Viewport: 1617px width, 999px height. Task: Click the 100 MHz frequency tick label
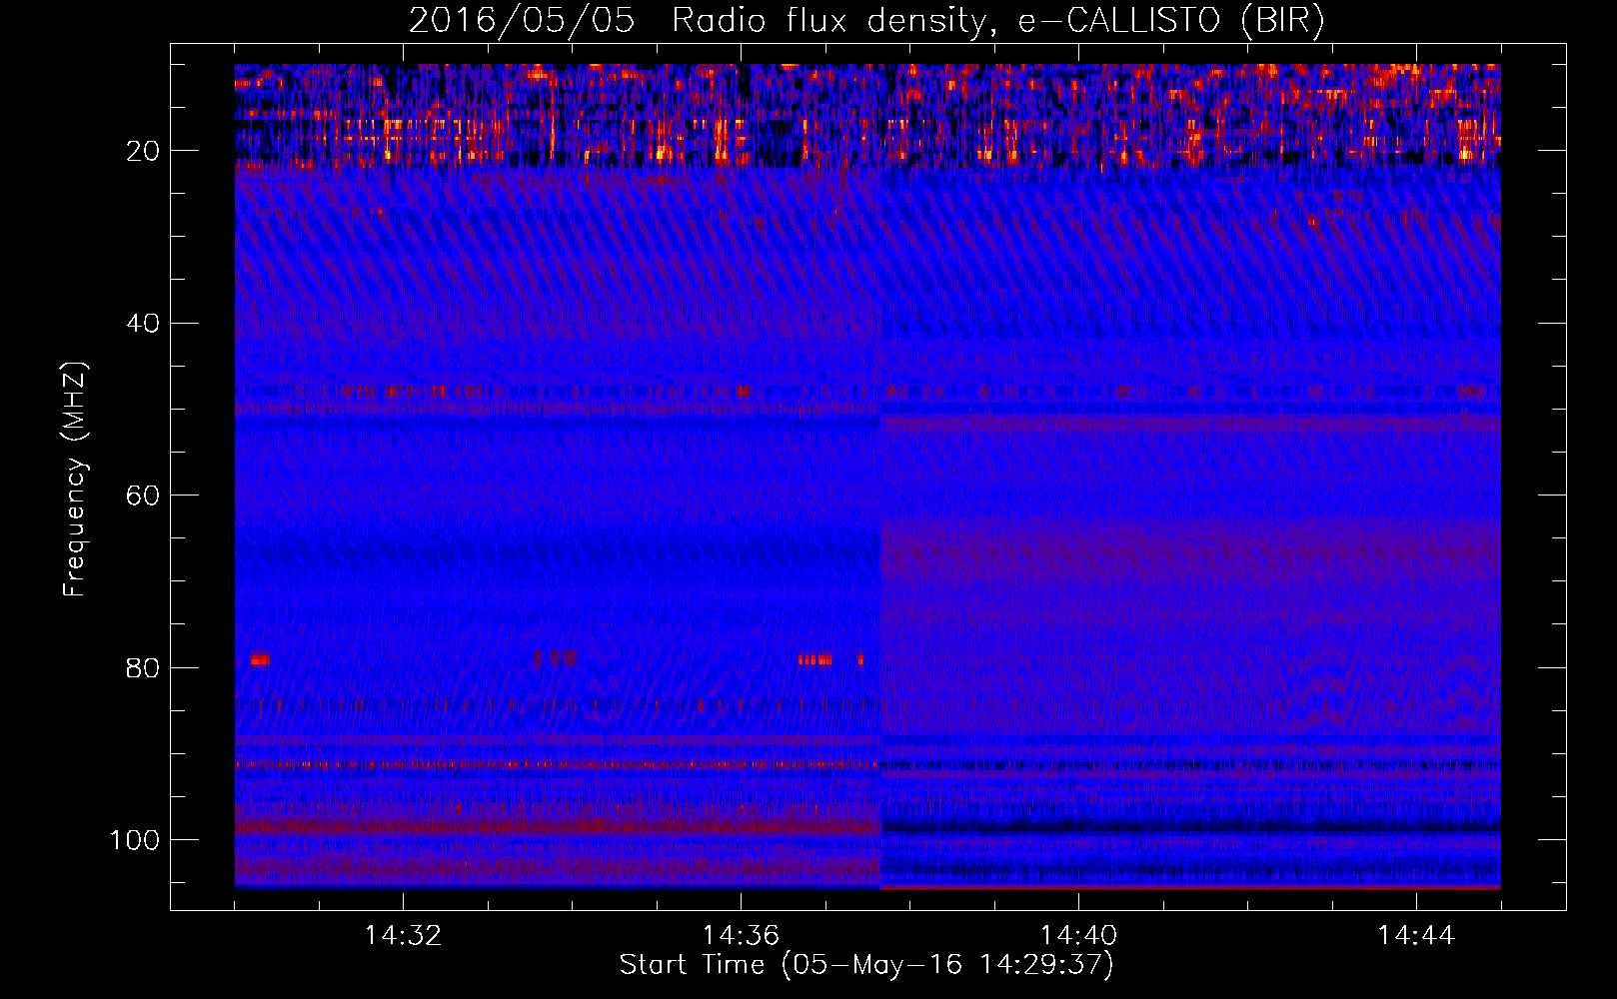[x=135, y=840]
